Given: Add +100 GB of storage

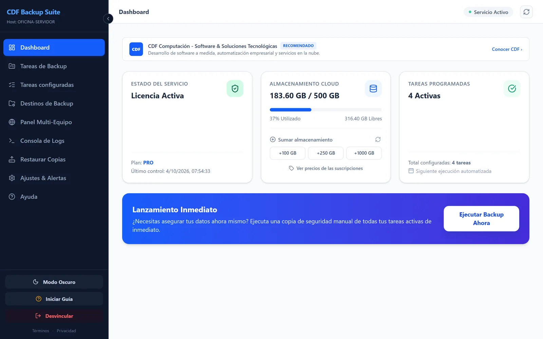Looking at the screenshot, I should [287, 153].
